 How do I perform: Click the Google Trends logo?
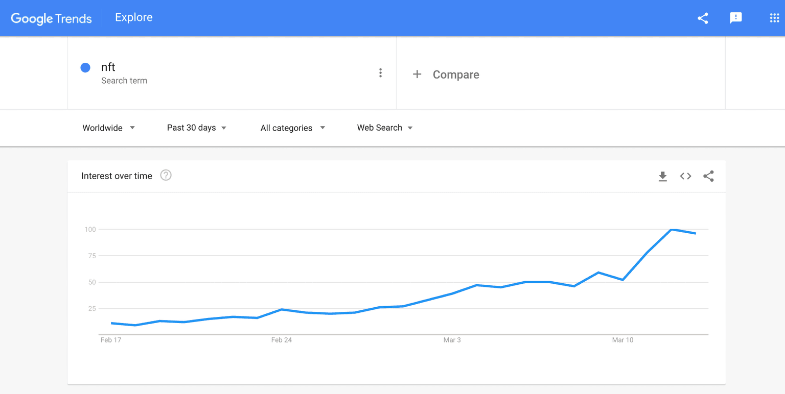[x=51, y=19]
